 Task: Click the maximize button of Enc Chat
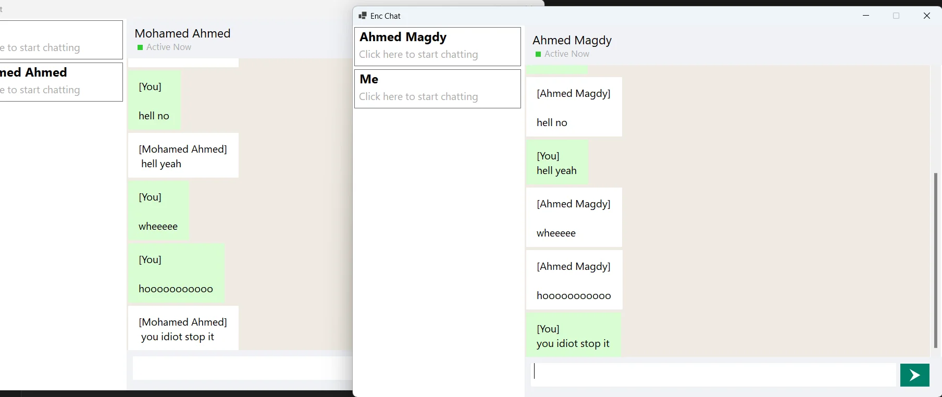tap(896, 16)
